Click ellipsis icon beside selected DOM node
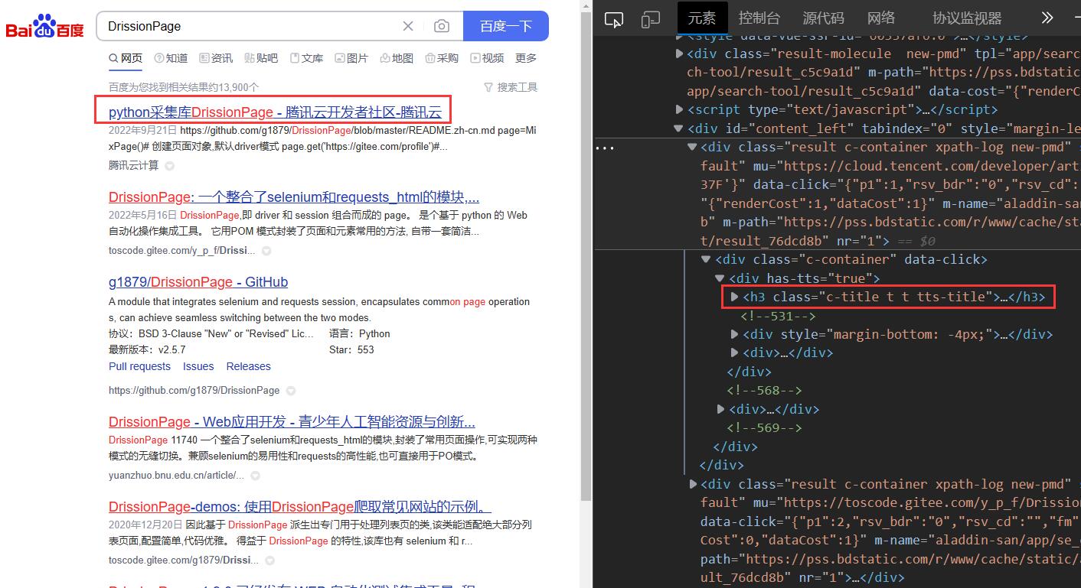Viewport: 1081px width, 588px height. coord(605,148)
